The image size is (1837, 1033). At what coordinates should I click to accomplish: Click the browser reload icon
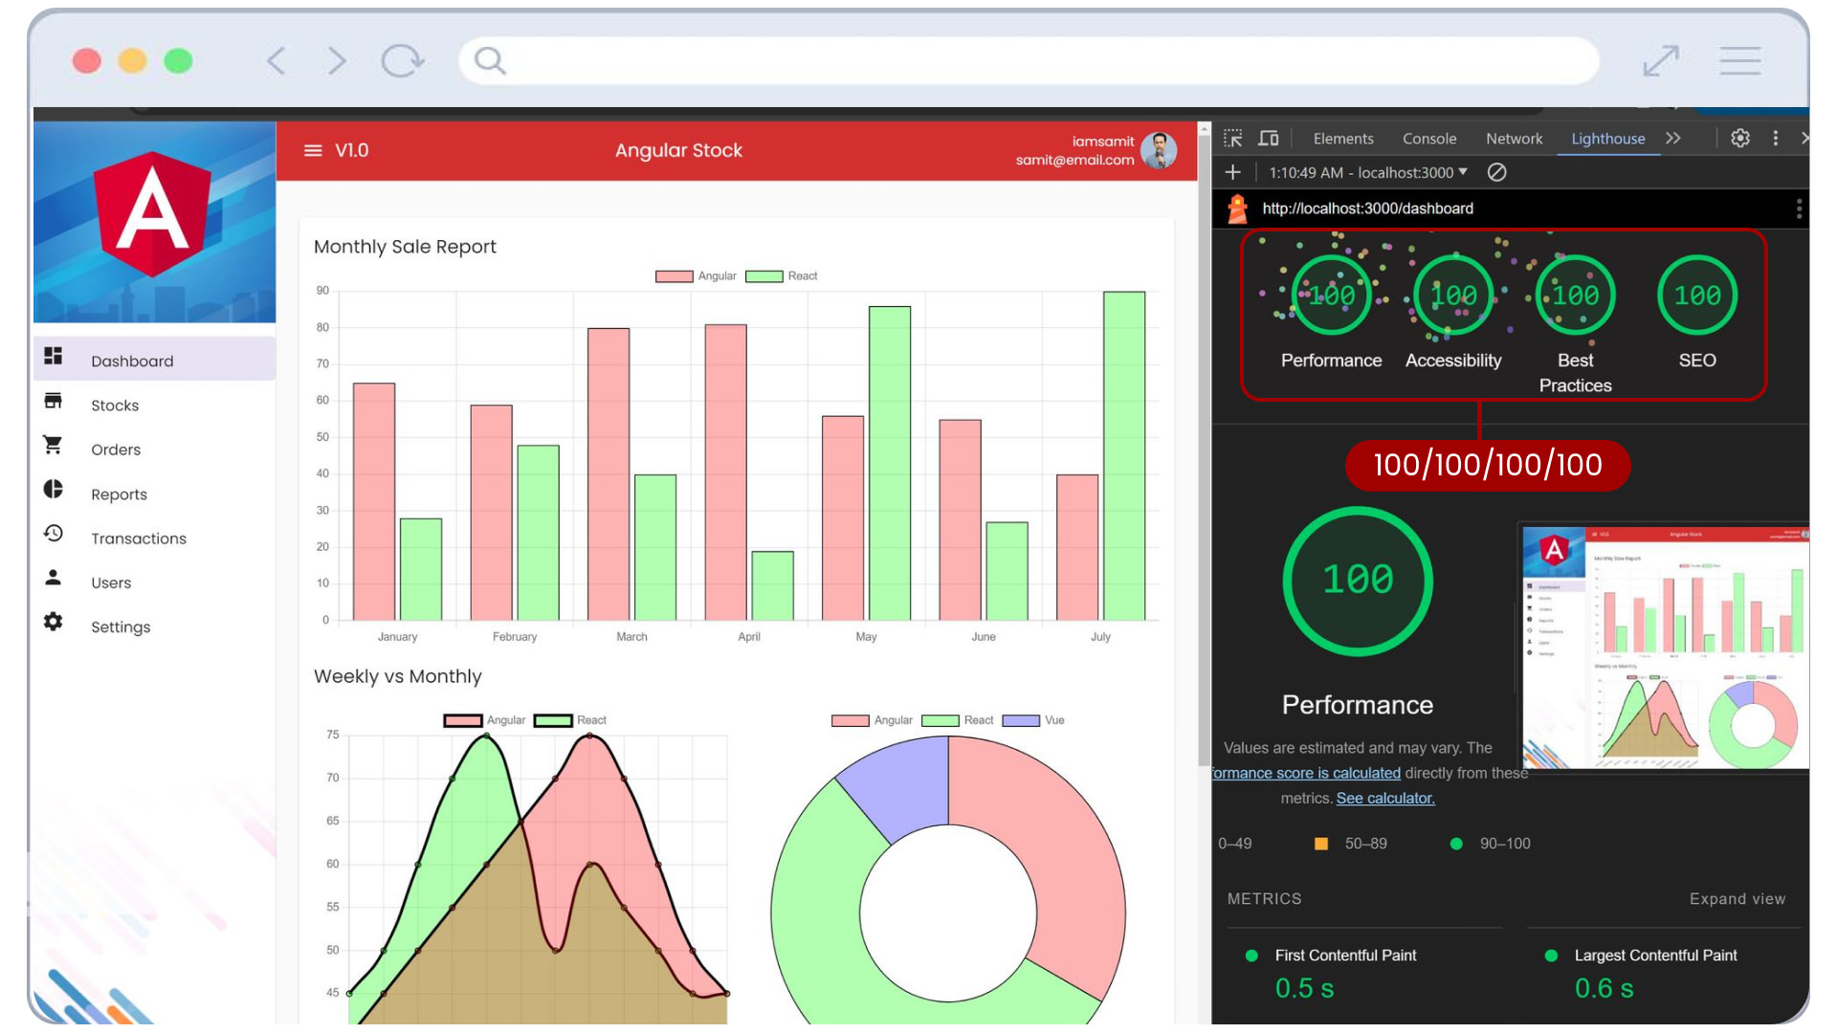[402, 61]
